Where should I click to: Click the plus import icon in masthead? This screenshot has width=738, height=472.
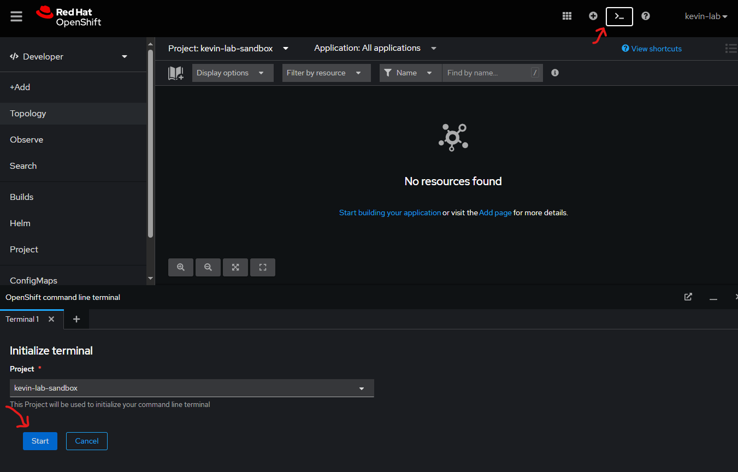tap(593, 16)
